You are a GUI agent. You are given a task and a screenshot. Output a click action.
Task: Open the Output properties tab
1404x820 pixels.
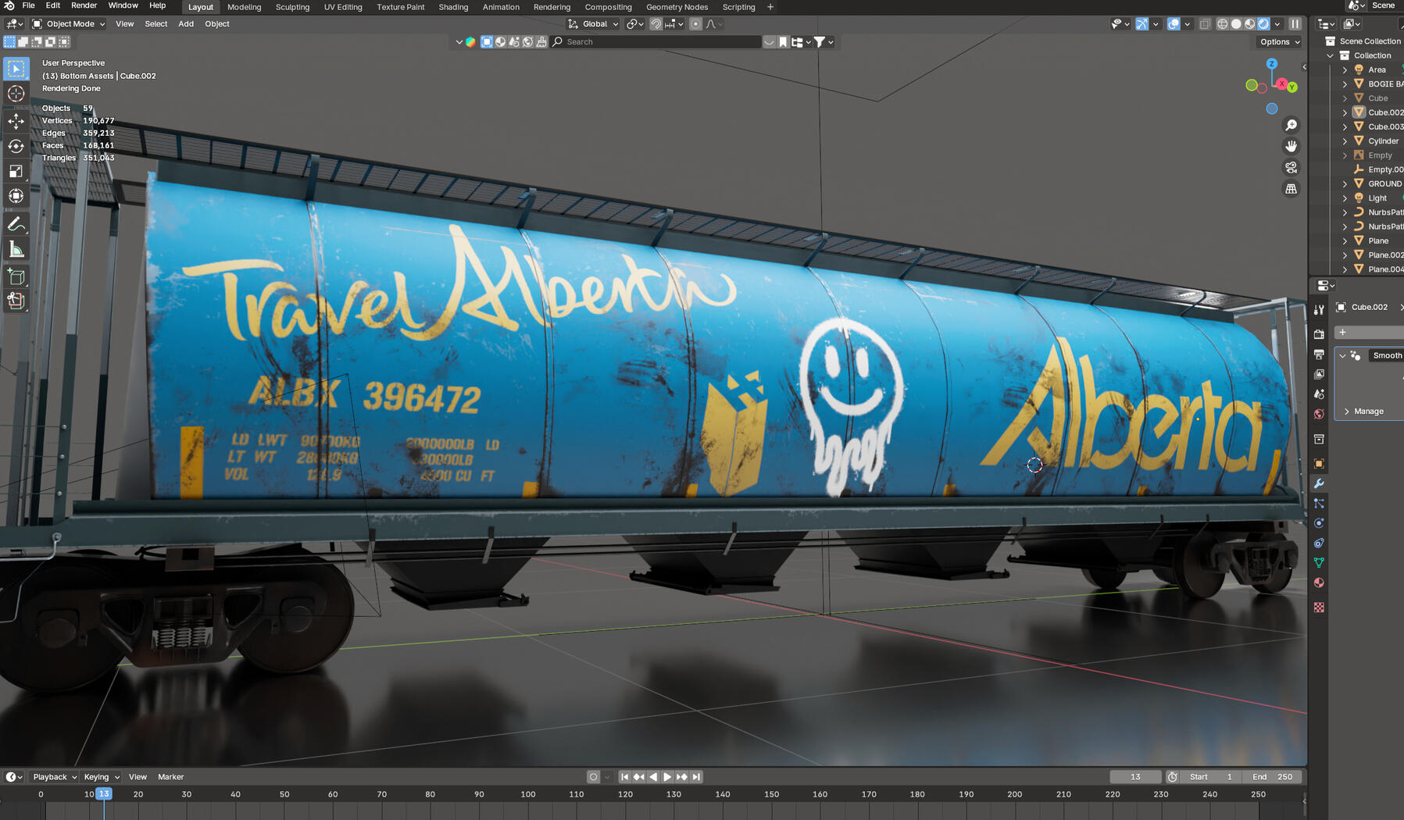[1319, 355]
